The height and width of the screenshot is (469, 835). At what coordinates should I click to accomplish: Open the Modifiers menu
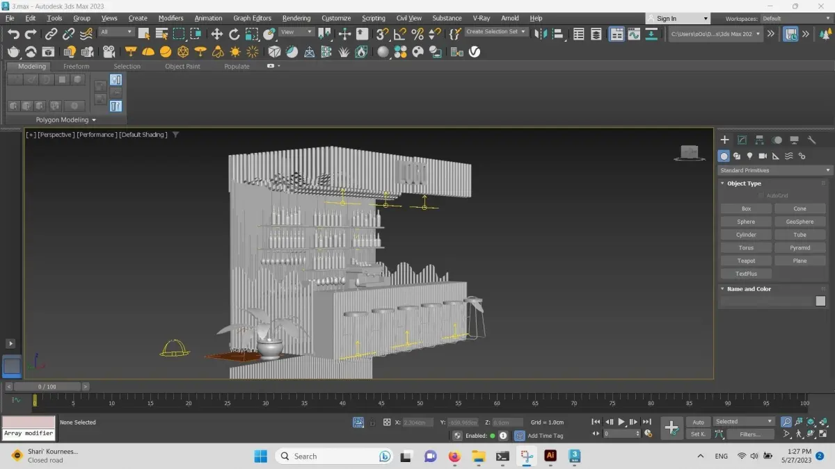coord(171,18)
